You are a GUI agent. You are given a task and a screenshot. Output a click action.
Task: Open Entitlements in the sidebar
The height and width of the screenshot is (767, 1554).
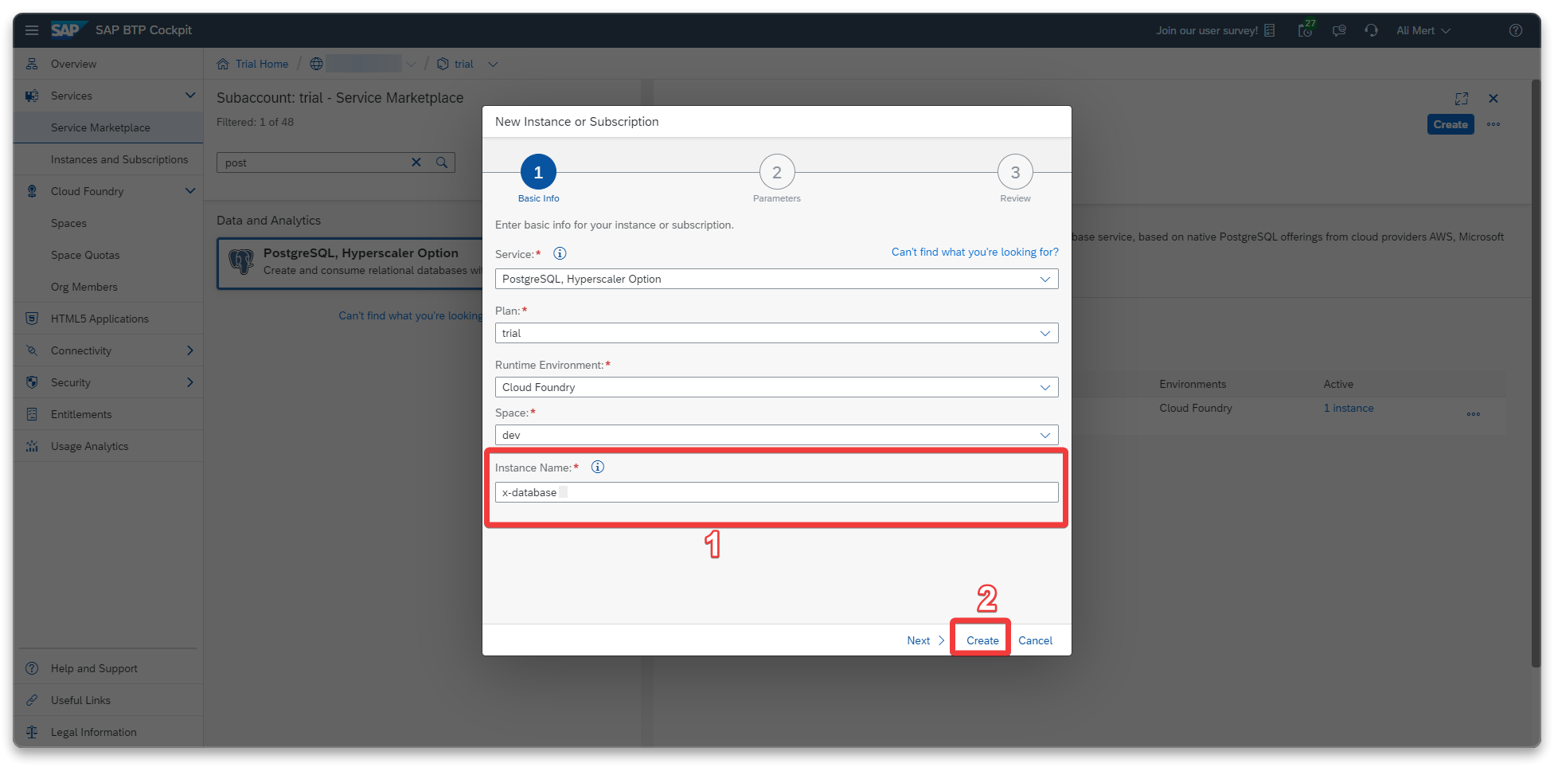81,414
